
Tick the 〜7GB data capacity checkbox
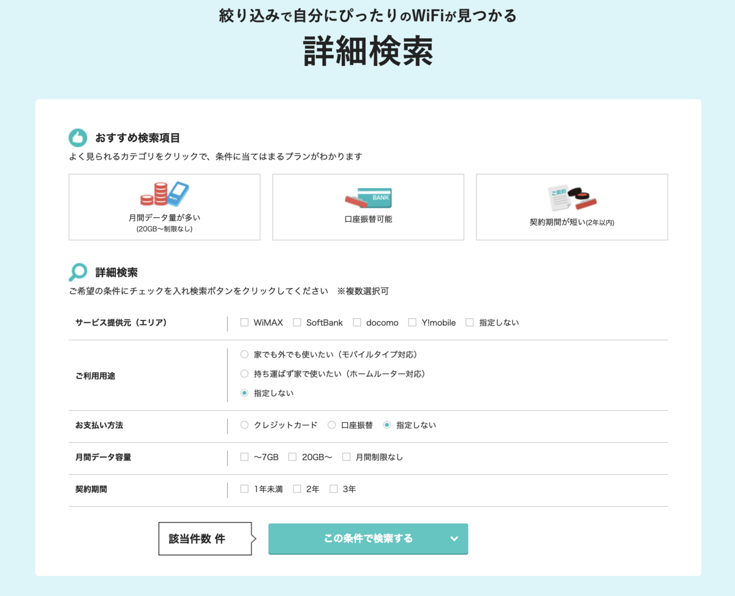pos(244,457)
